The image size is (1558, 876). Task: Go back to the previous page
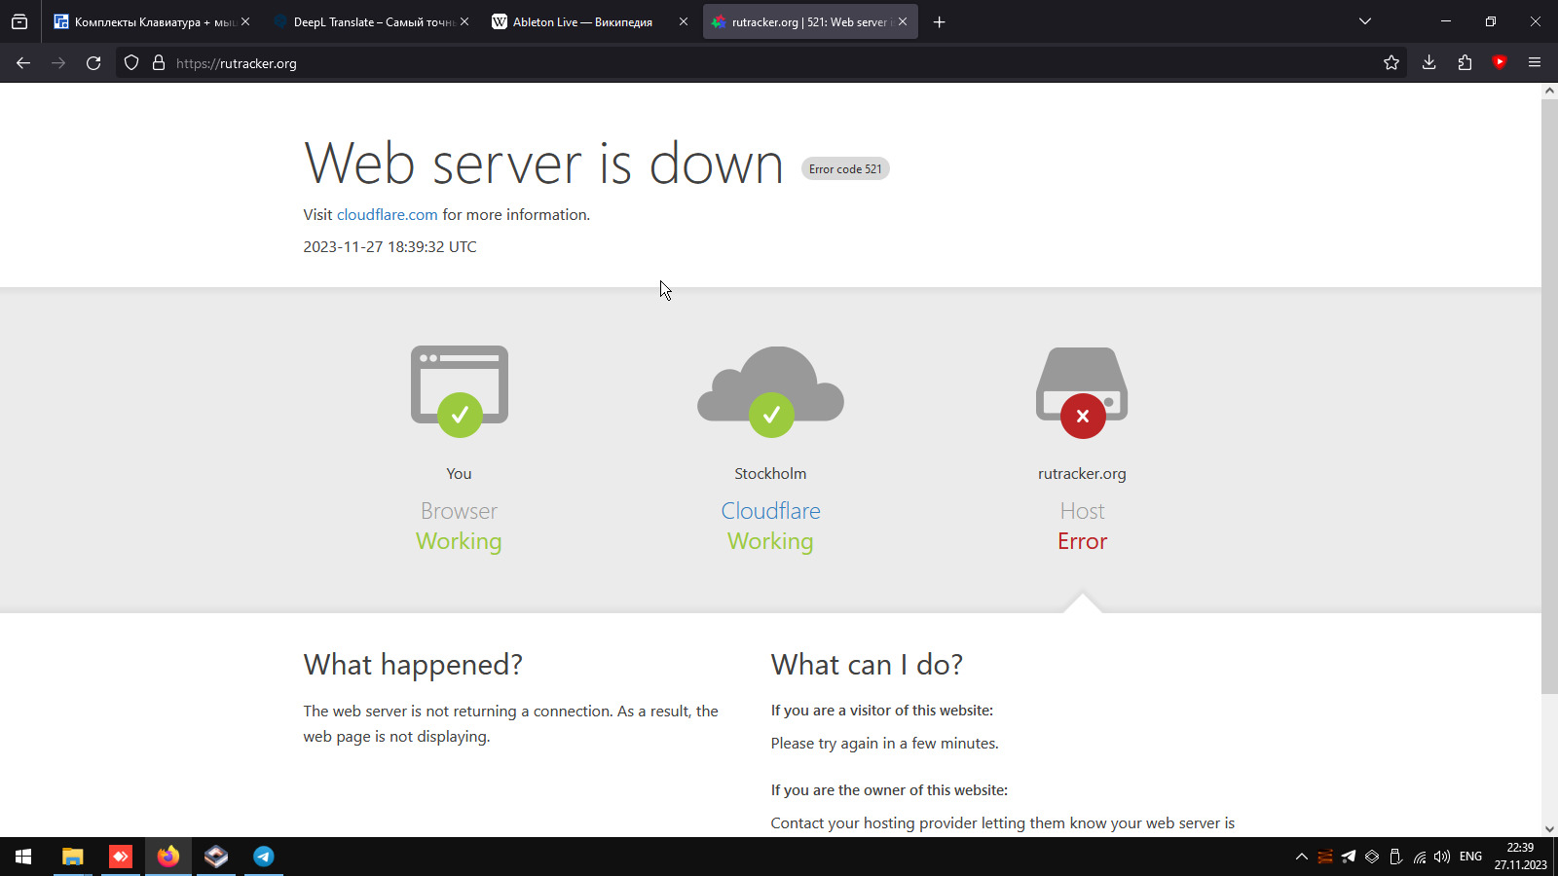23,63
